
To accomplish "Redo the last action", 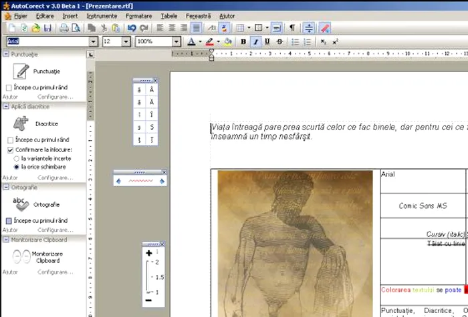I will click(x=144, y=28).
